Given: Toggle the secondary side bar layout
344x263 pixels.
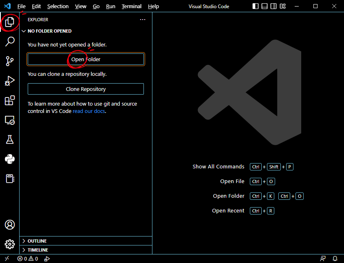Looking at the screenshot, I should click(x=273, y=6).
